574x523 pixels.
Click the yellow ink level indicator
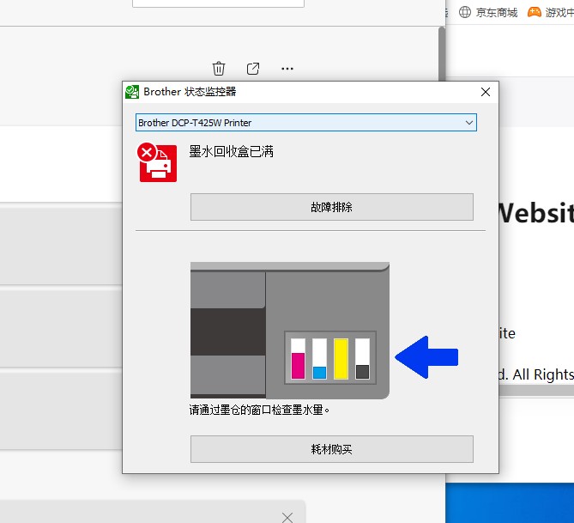tap(341, 359)
